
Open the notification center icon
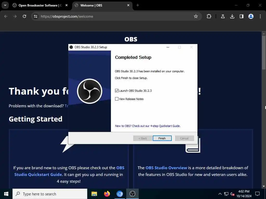click(x=257, y=194)
